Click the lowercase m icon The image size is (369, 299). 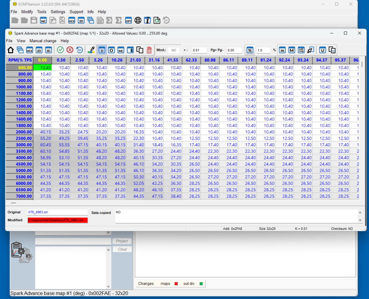point(282,50)
